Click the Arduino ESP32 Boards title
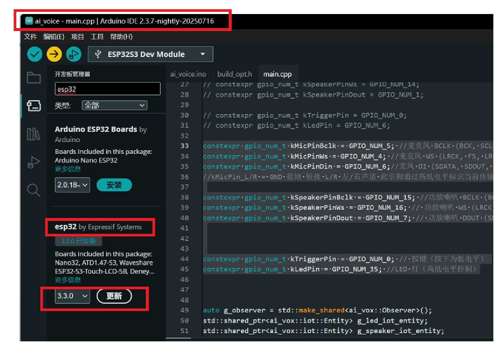The image size is (500, 348). pyautogui.click(x=96, y=129)
